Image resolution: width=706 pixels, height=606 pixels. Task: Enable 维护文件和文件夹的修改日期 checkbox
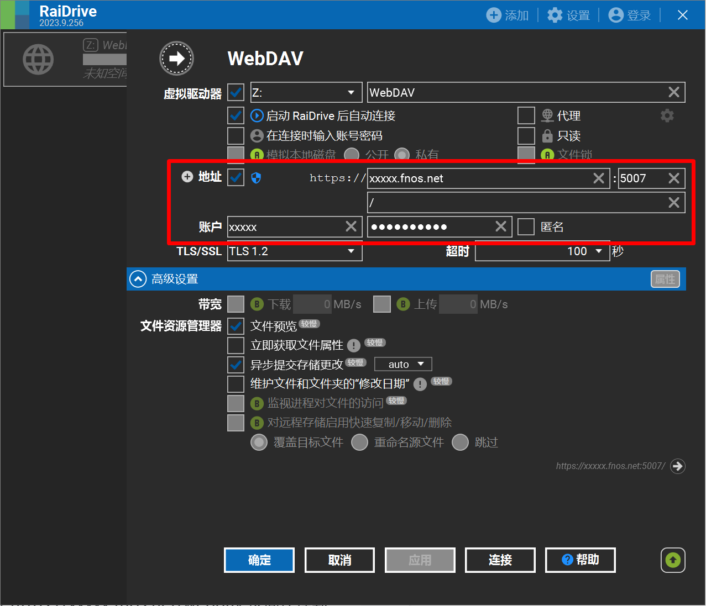click(x=236, y=384)
